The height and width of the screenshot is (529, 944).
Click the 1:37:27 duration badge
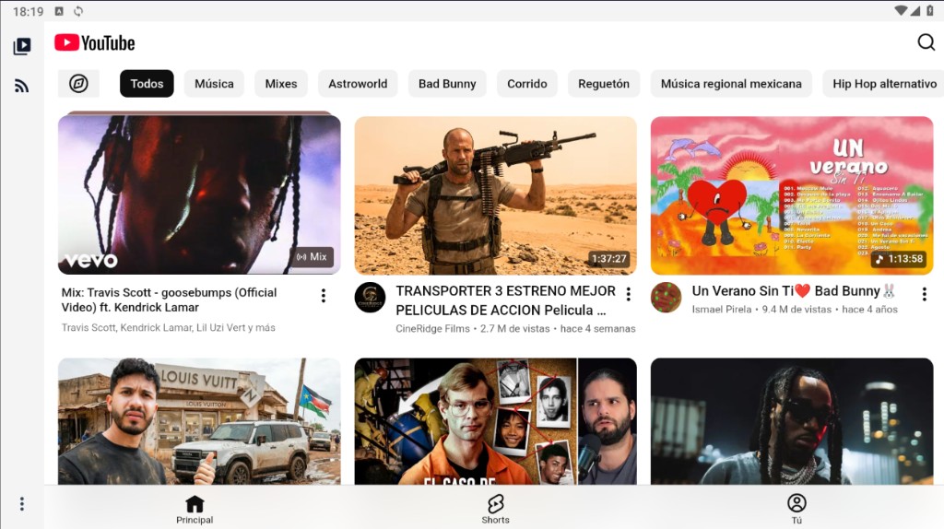click(x=608, y=259)
